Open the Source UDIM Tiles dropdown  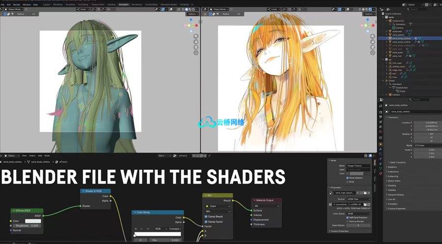359,199
